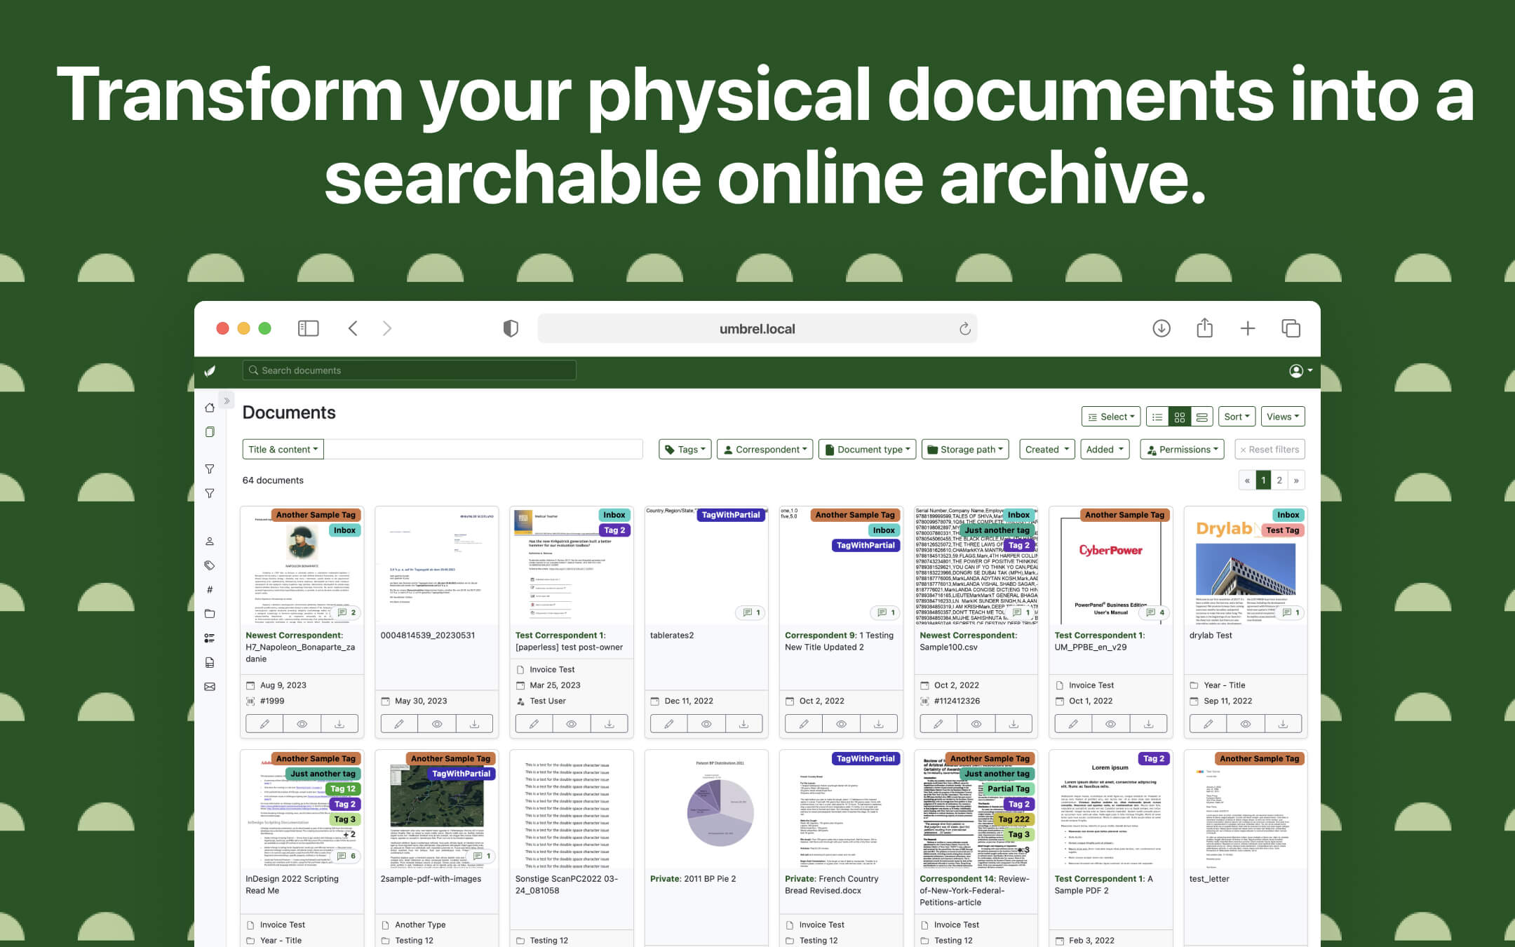
Task: Open the Correspondents page from the sidebar
Action: coord(209,541)
